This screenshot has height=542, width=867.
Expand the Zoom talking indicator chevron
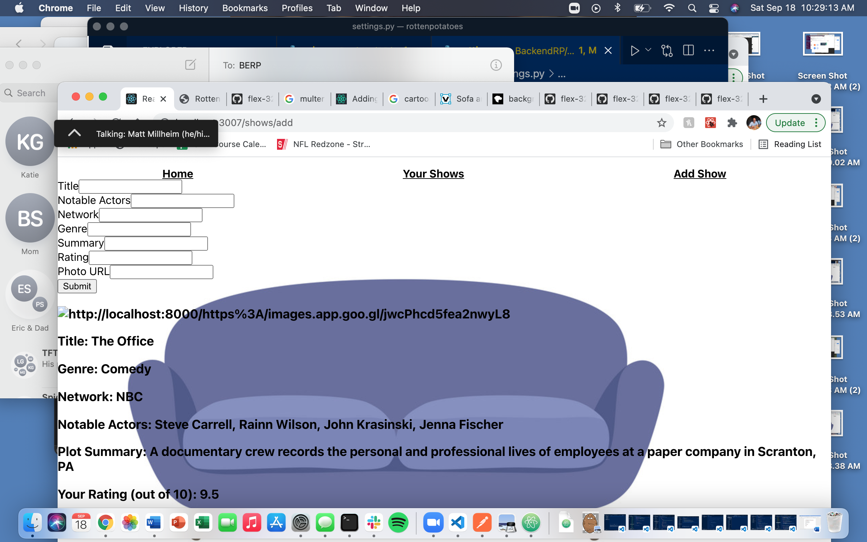click(75, 133)
